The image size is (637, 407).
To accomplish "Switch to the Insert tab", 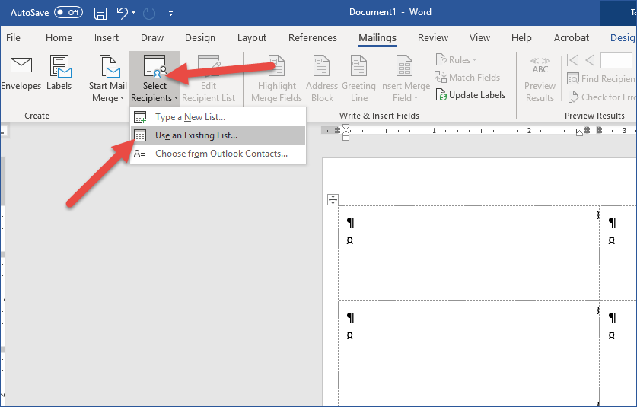I will coord(107,38).
